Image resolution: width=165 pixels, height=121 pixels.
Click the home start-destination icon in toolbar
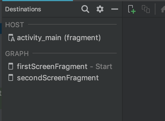pyautogui.click(x=163, y=9)
